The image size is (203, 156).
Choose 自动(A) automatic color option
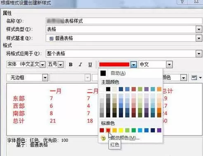(118, 73)
